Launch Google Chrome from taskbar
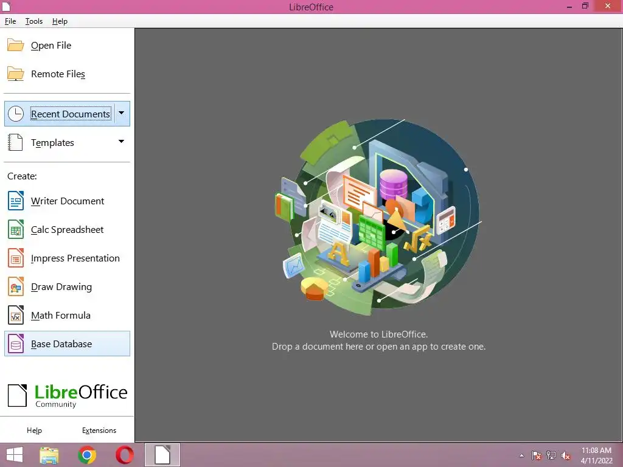The width and height of the screenshot is (623, 467). (x=87, y=455)
